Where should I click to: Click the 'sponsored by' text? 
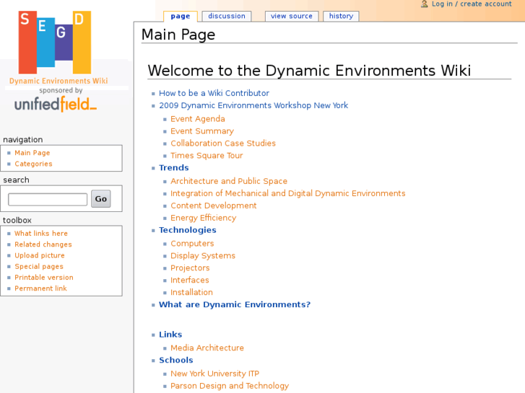(x=61, y=90)
